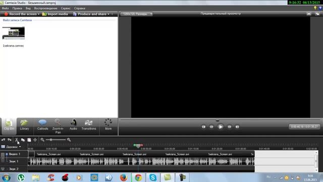Open the Audio tool
323x182 pixels.
click(73, 125)
